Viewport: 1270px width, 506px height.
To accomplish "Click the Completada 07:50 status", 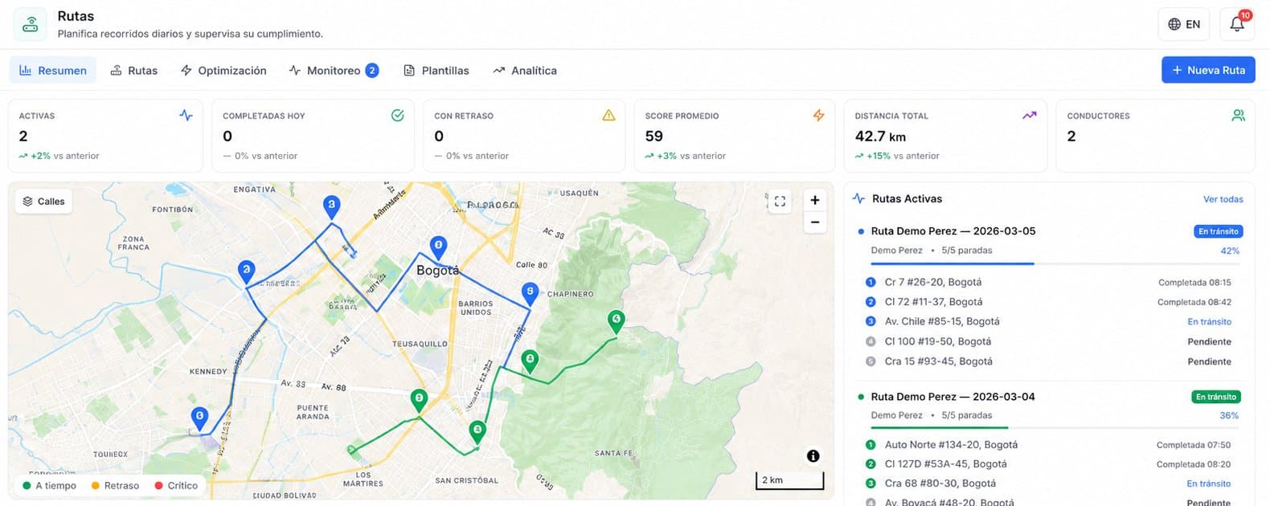I will 1194,444.
